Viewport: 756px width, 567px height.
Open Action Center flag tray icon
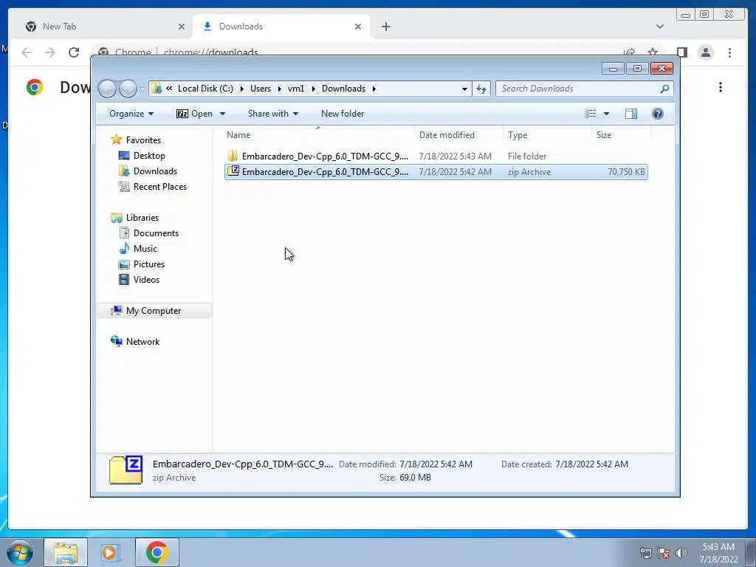pyautogui.click(x=664, y=553)
